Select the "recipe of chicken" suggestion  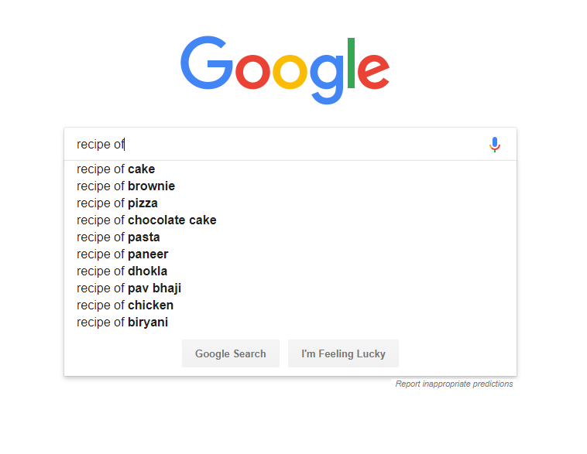coord(125,306)
